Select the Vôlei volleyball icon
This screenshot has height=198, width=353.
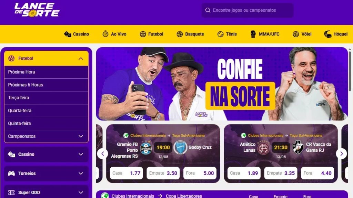click(295, 34)
